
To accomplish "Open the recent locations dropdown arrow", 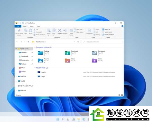I will [25, 42].
